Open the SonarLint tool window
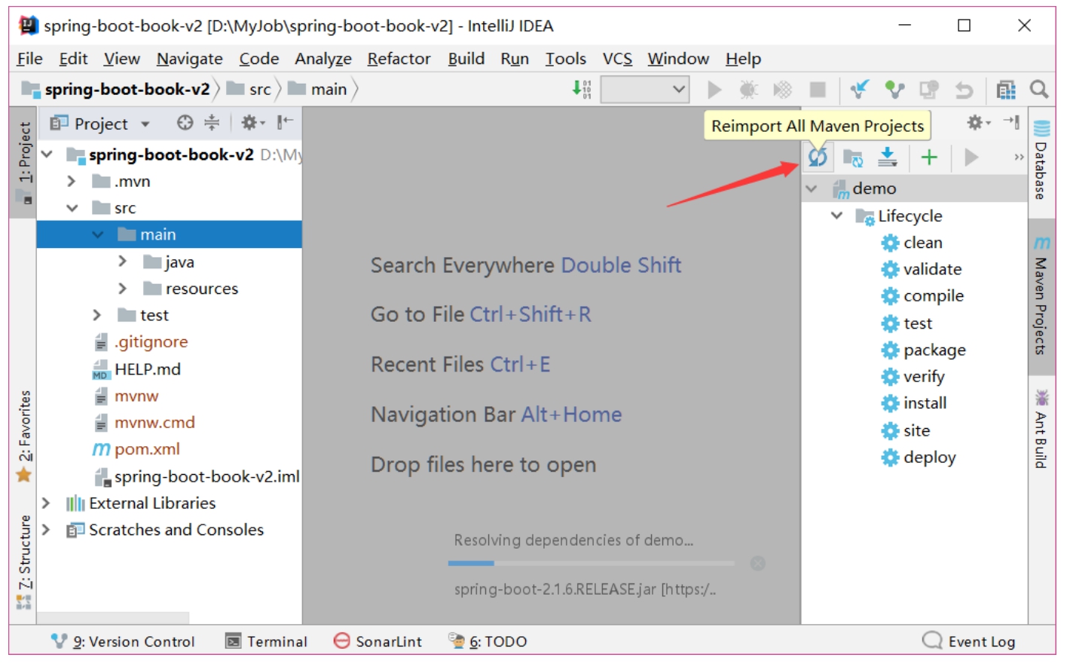The height and width of the screenshot is (667, 1070). coord(378,641)
